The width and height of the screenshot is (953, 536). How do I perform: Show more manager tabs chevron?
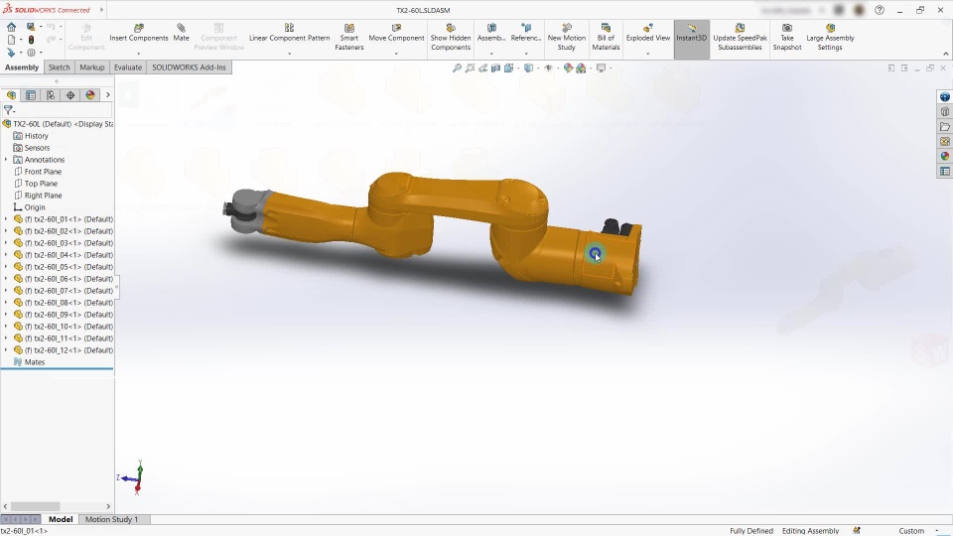coord(107,95)
